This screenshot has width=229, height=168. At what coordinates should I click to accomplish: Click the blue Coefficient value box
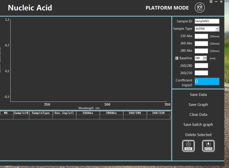tap(207, 81)
